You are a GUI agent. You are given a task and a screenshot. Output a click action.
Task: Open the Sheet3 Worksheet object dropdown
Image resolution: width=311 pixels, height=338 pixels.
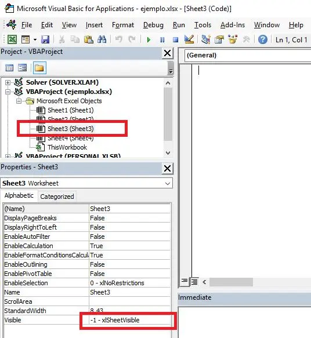[x=167, y=183]
